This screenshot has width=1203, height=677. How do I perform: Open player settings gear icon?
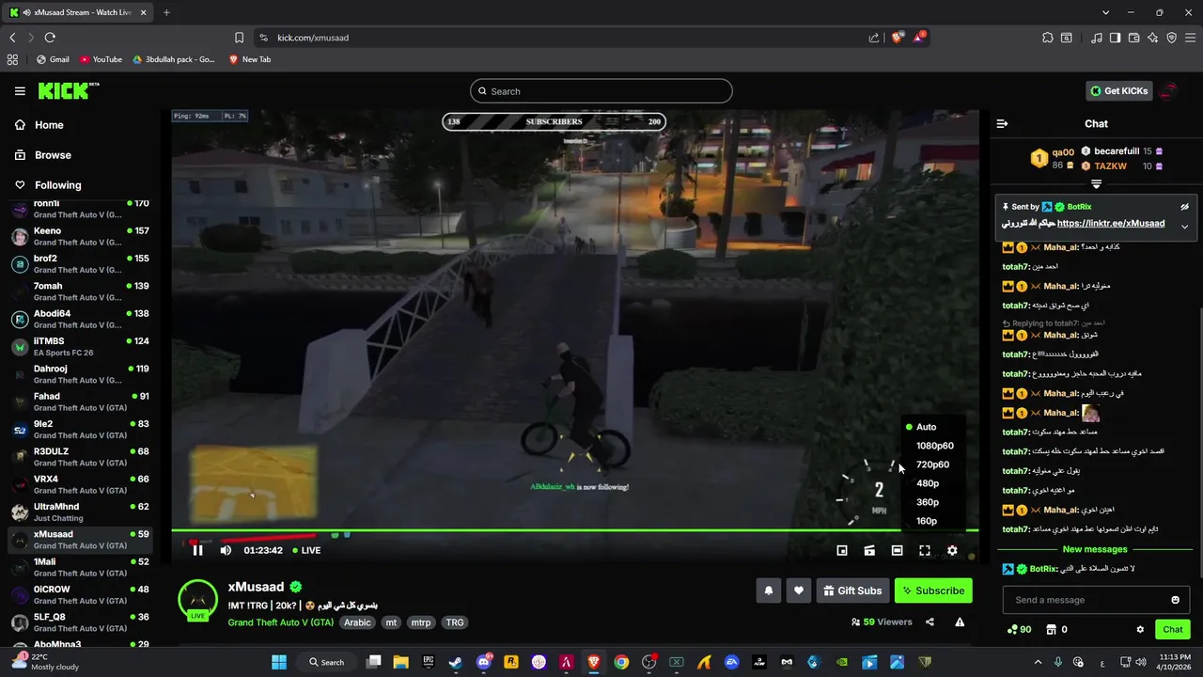click(952, 551)
